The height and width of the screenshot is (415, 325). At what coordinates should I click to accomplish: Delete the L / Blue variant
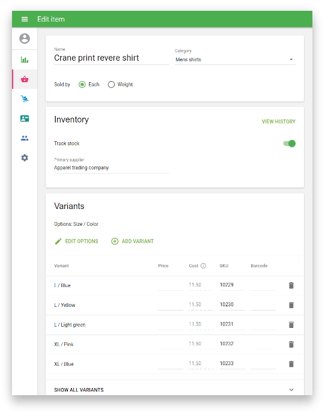pos(291,285)
